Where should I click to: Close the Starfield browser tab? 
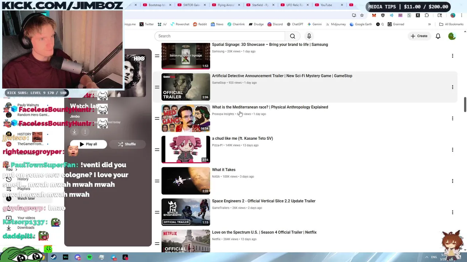coord(273,5)
